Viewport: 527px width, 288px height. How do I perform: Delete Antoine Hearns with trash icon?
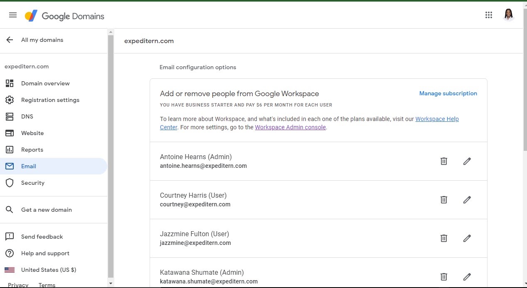tap(444, 161)
